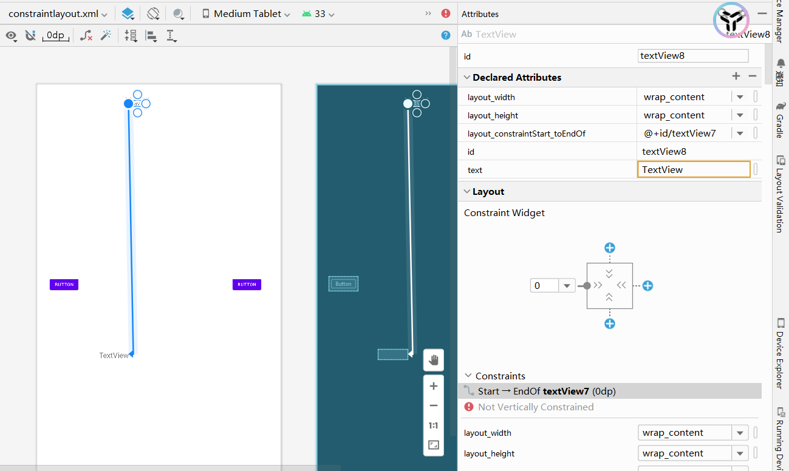Toggle the autoconnect magnet icon
The width and height of the screenshot is (789, 471).
pos(30,36)
